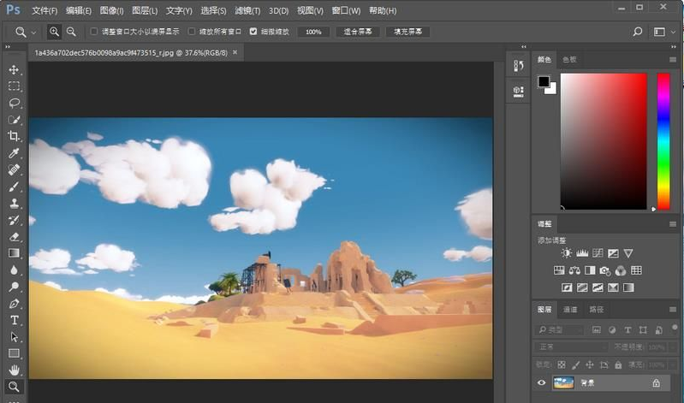Open the 颜色 panel menu
Image resolution: width=684 pixels, height=403 pixels.
672,60
